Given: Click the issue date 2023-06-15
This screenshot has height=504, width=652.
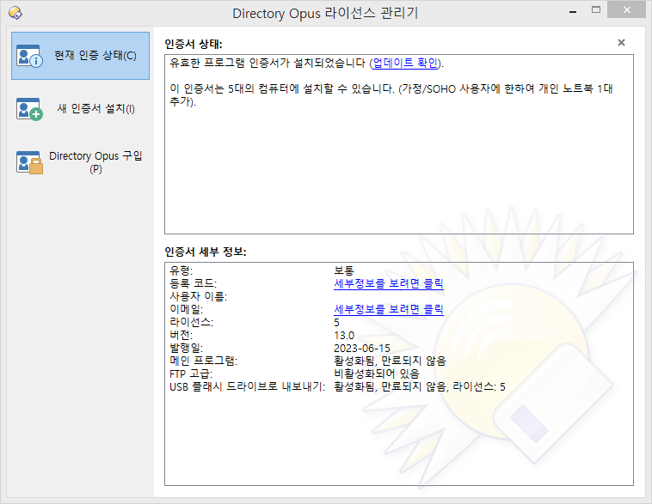Looking at the screenshot, I should [362, 349].
